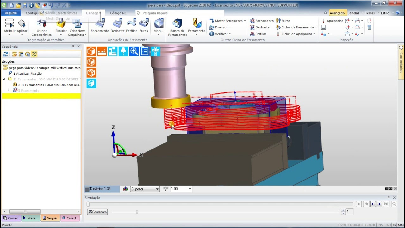The height and width of the screenshot is (228, 405).
Task: Open the Janelas menu
Action: 354,13
